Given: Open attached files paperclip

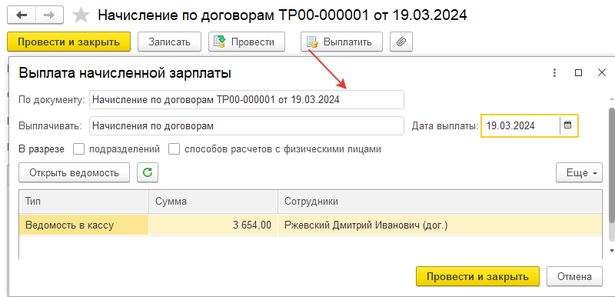Looking at the screenshot, I should (401, 42).
